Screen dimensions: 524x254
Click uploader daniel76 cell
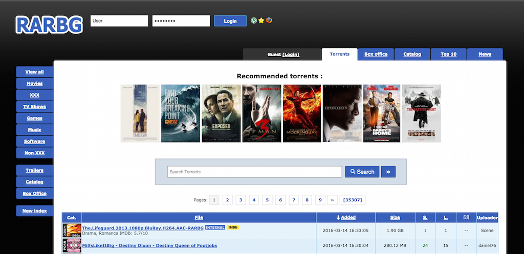pos(487,246)
